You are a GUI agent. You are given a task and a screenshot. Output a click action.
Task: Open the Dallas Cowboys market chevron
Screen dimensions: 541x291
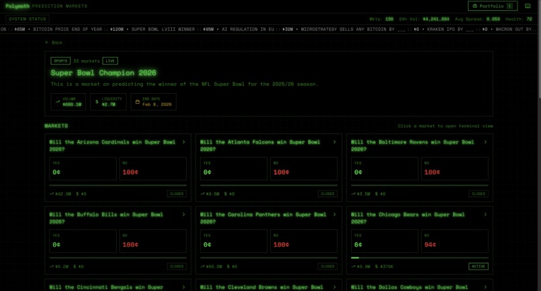485,287
